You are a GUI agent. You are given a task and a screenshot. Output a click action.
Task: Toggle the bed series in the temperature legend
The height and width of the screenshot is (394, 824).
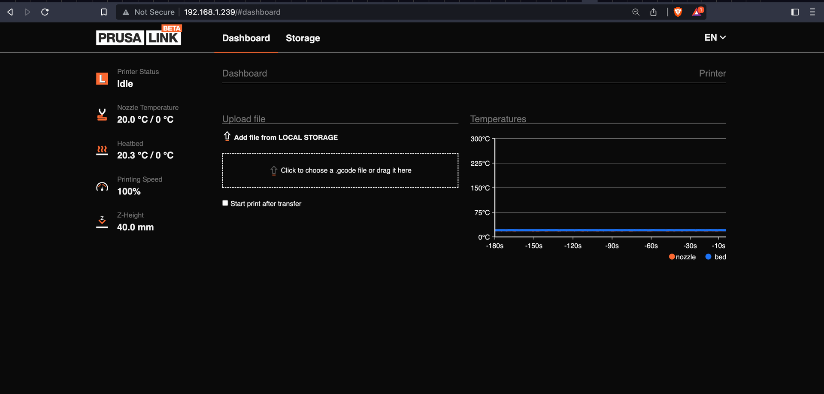(715, 257)
